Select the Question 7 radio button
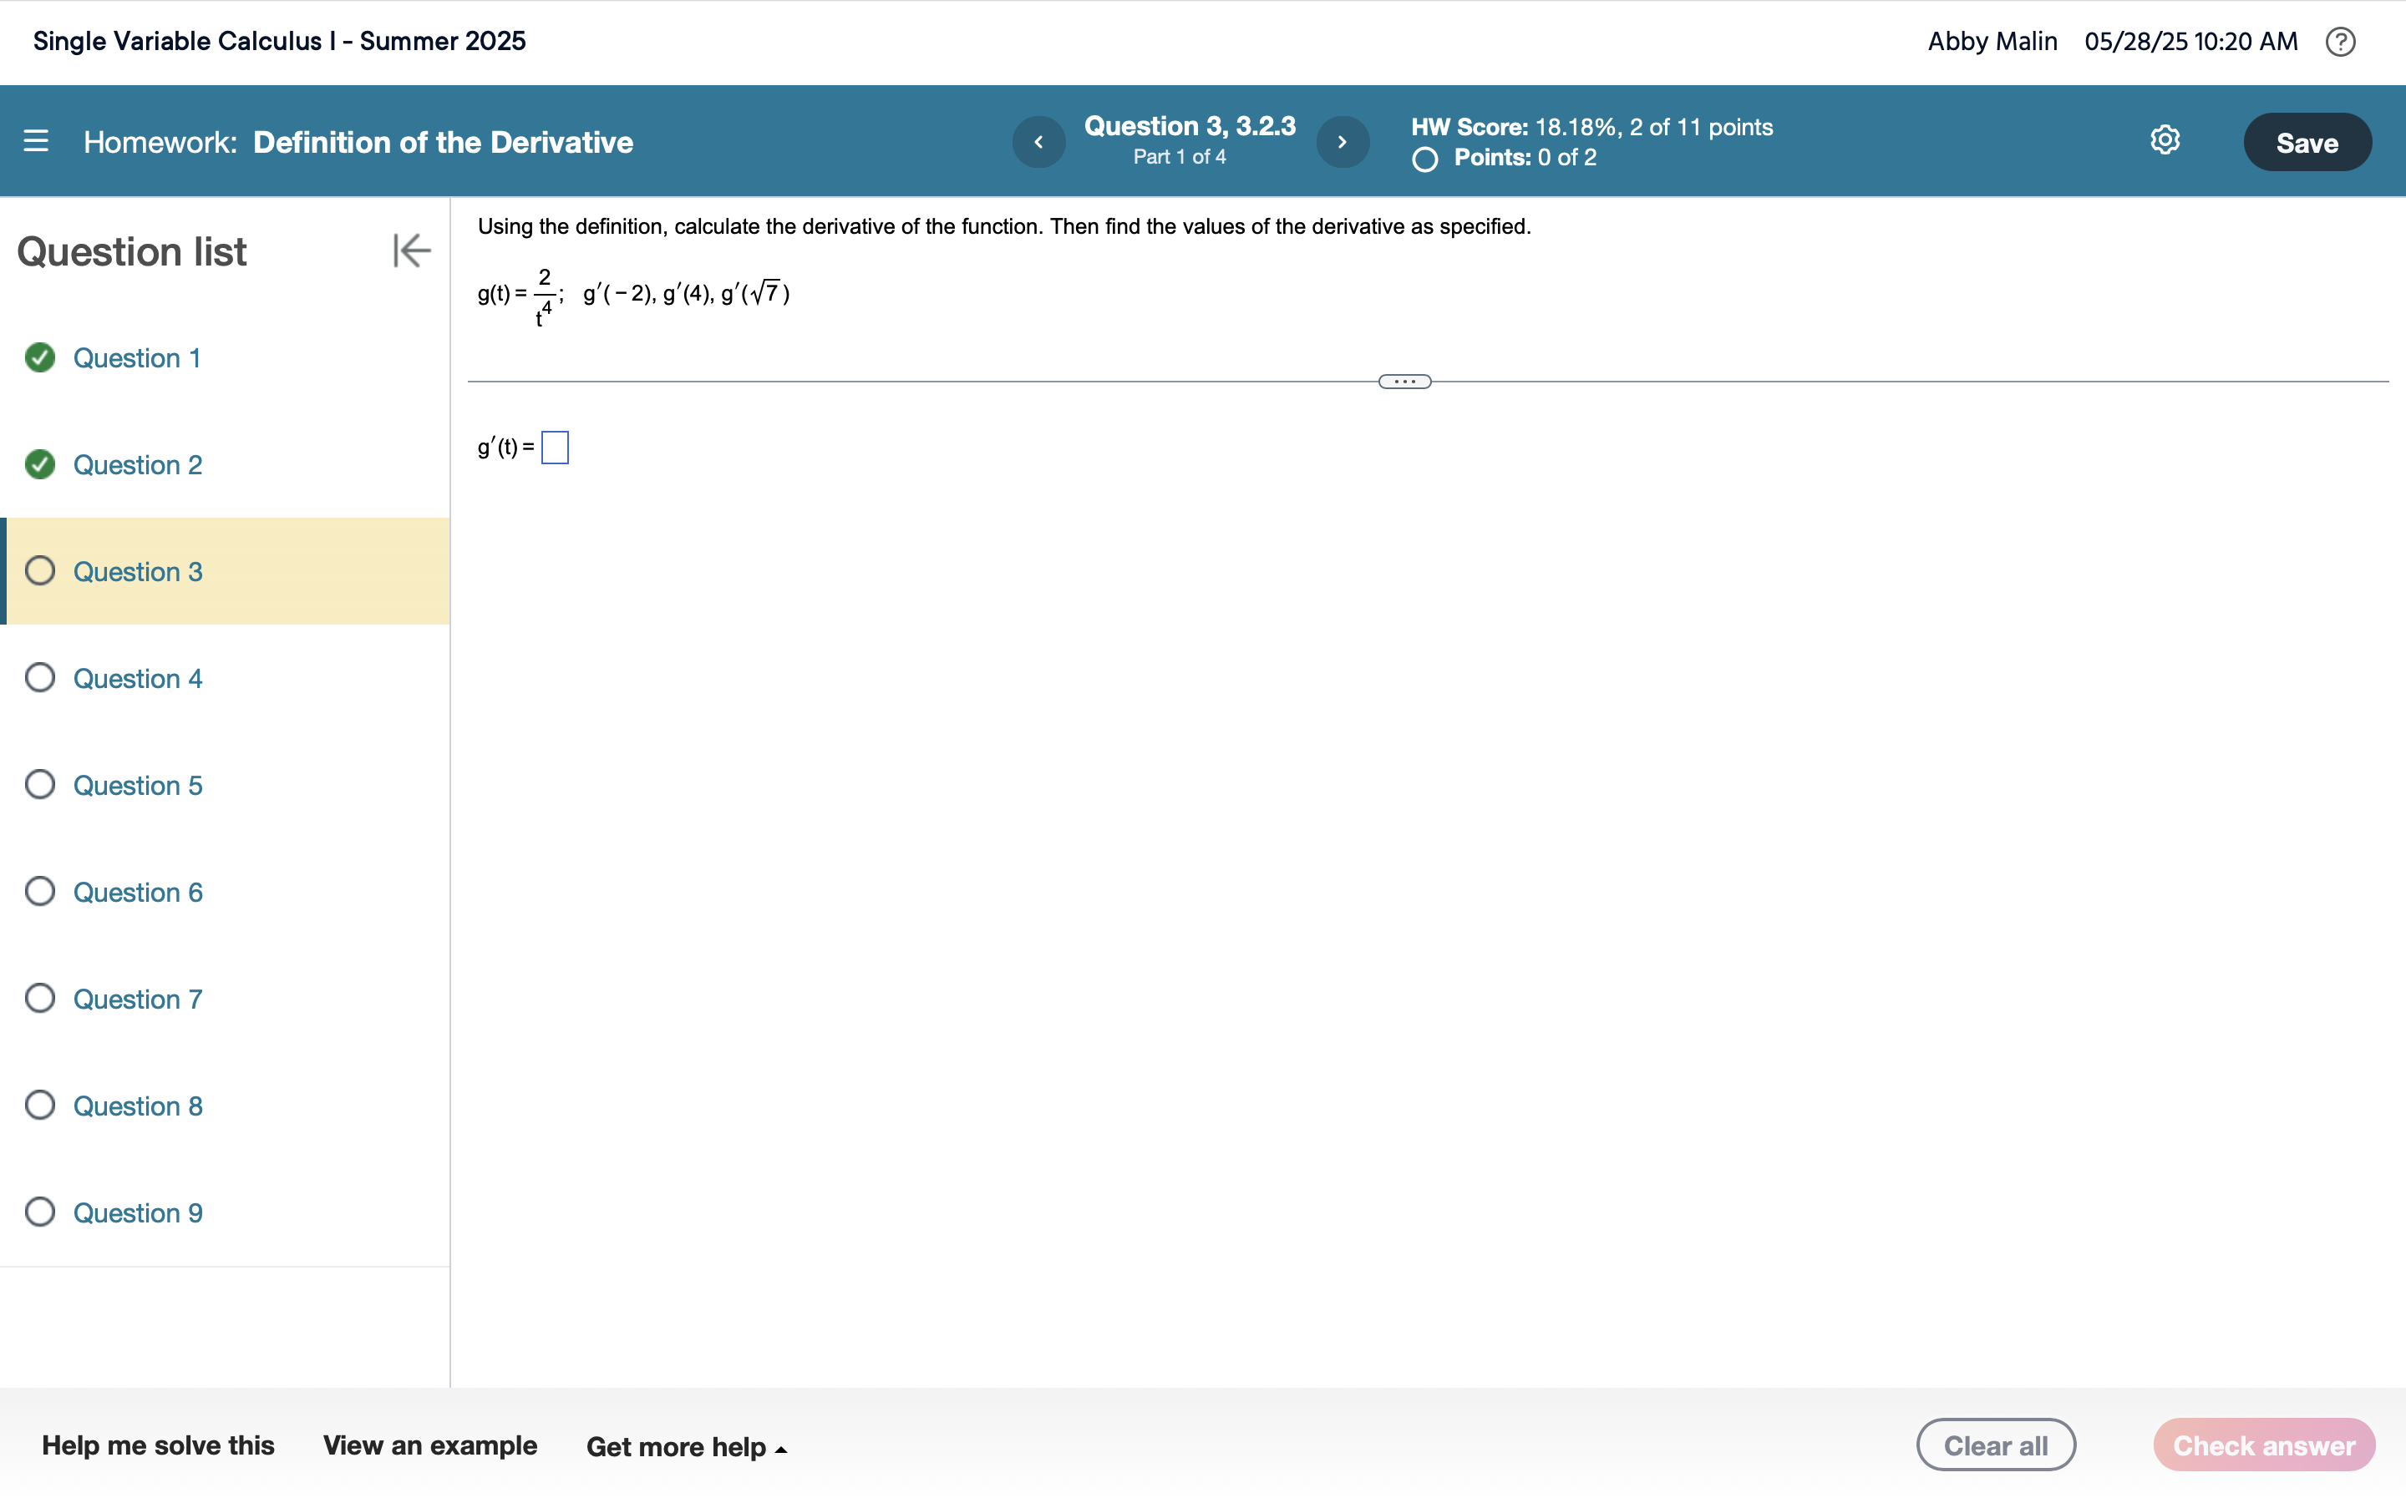The image size is (2406, 1503). tap(40, 998)
